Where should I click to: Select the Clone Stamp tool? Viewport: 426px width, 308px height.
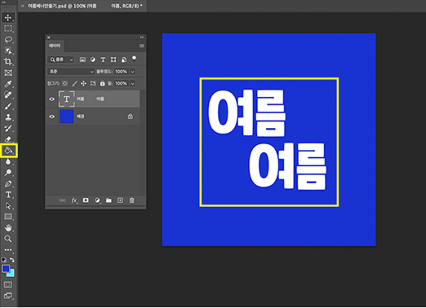click(8, 117)
